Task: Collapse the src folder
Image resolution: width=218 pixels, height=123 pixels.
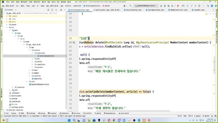Action: (x=7, y=27)
